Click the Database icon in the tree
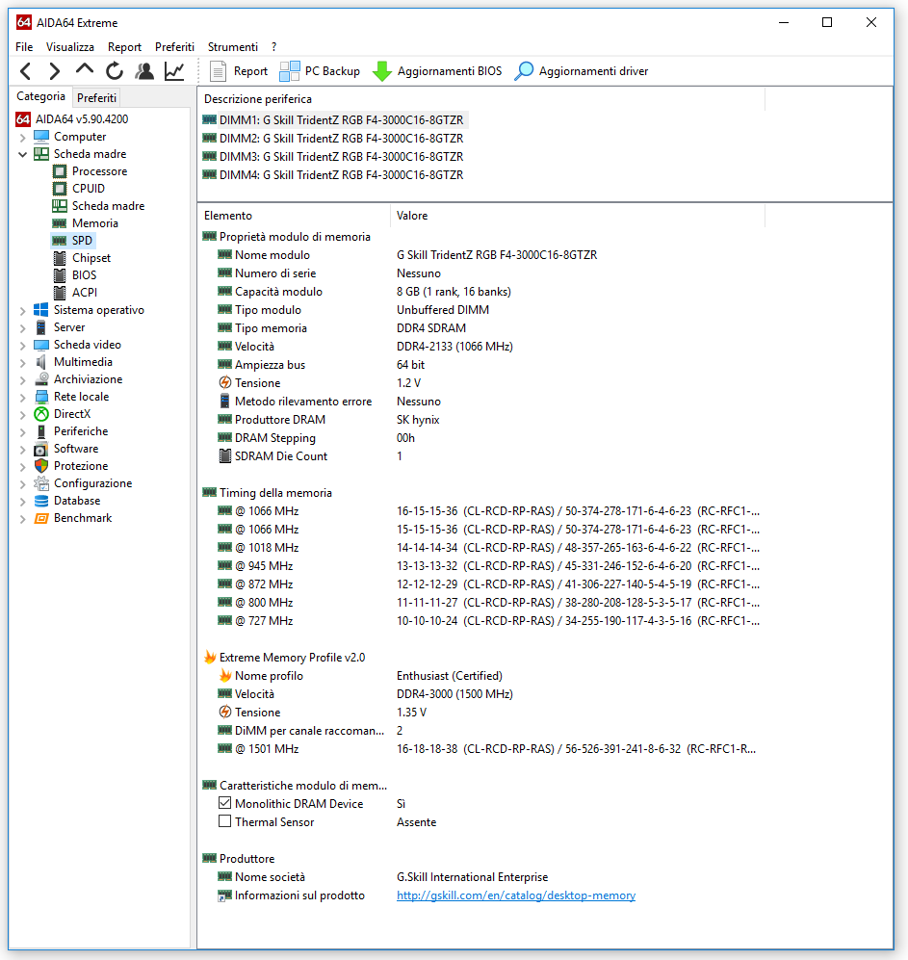Image resolution: width=908 pixels, height=960 pixels. [41, 501]
